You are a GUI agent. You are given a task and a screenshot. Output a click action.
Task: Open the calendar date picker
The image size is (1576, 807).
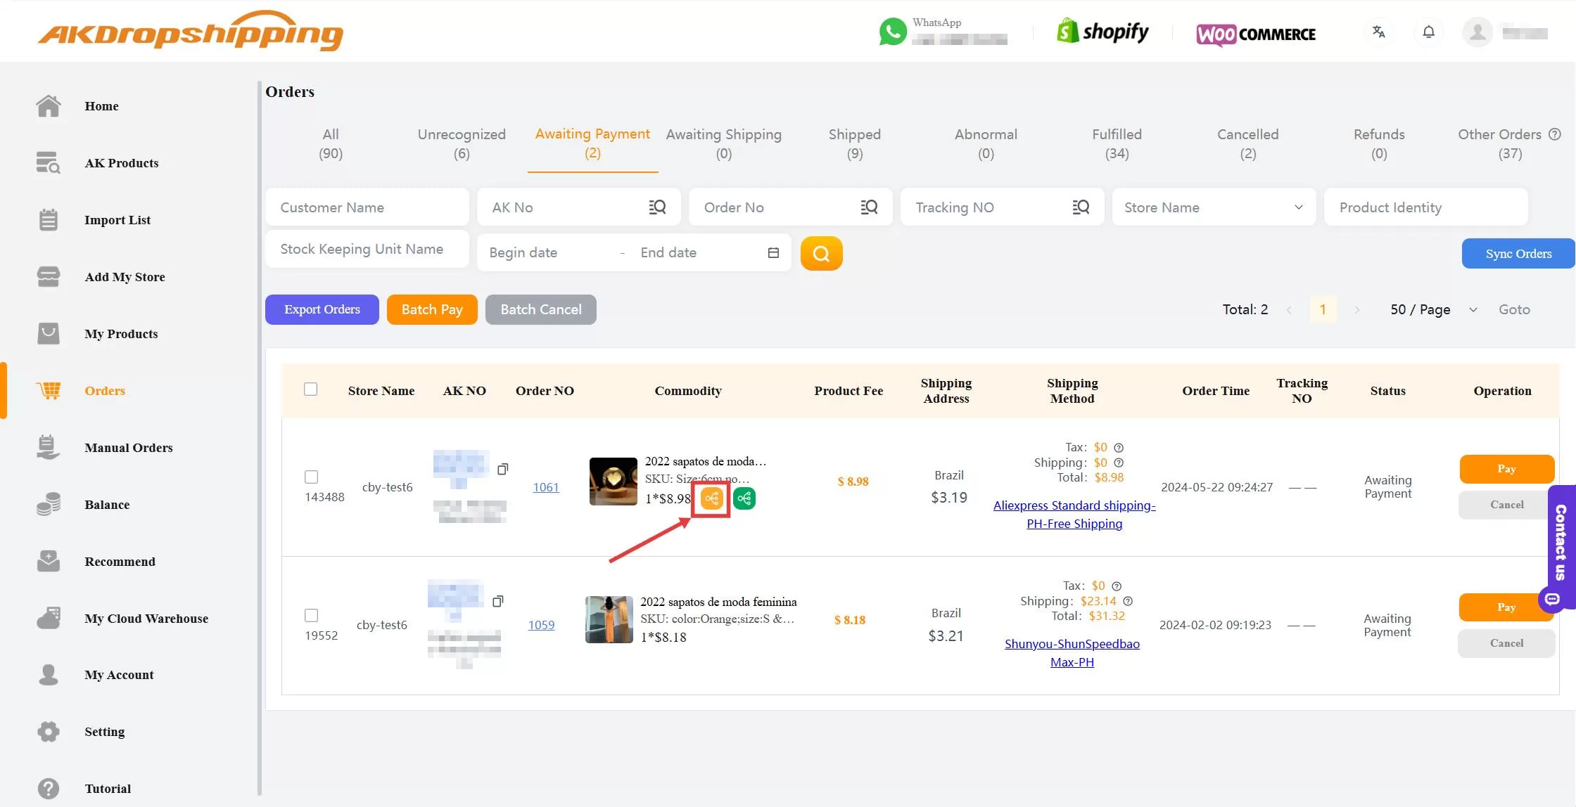pyautogui.click(x=773, y=252)
